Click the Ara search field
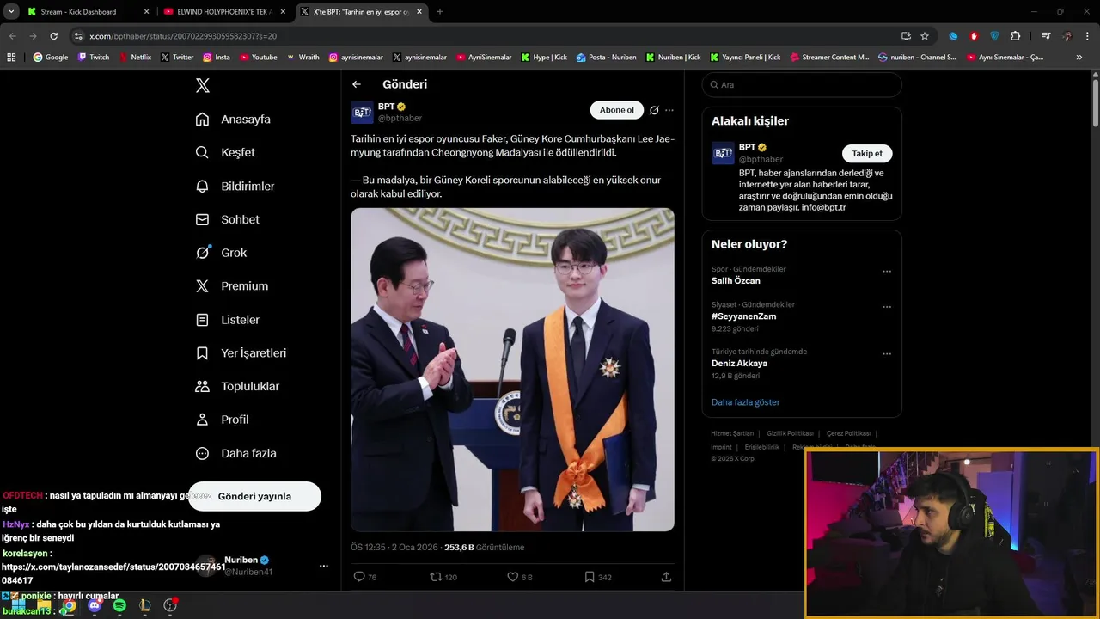Image resolution: width=1100 pixels, height=619 pixels. pos(802,84)
